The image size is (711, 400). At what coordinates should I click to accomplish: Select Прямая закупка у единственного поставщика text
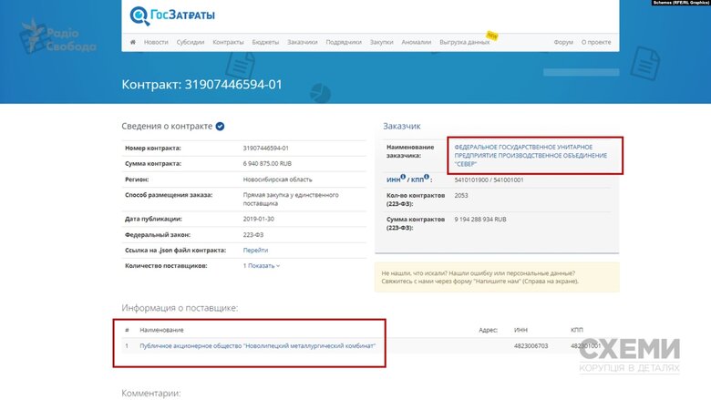click(291, 200)
